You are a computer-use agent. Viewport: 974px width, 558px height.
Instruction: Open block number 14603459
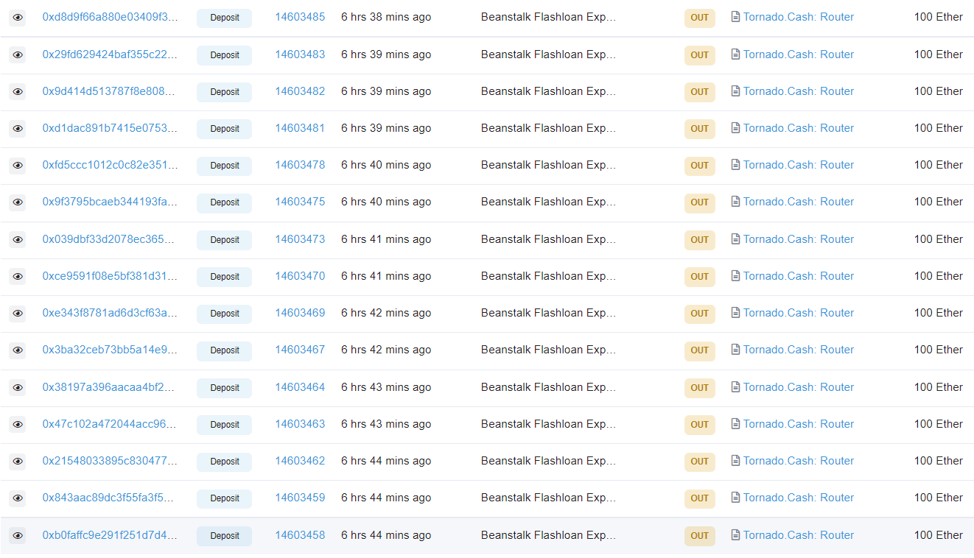pyautogui.click(x=300, y=498)
